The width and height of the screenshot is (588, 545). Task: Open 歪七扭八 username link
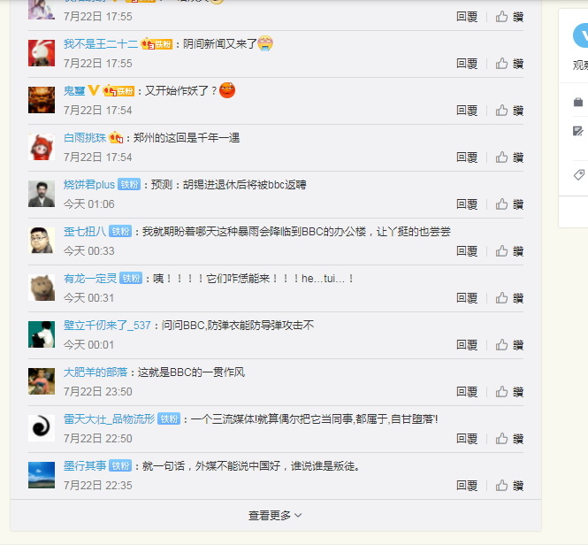pos(85,232)
